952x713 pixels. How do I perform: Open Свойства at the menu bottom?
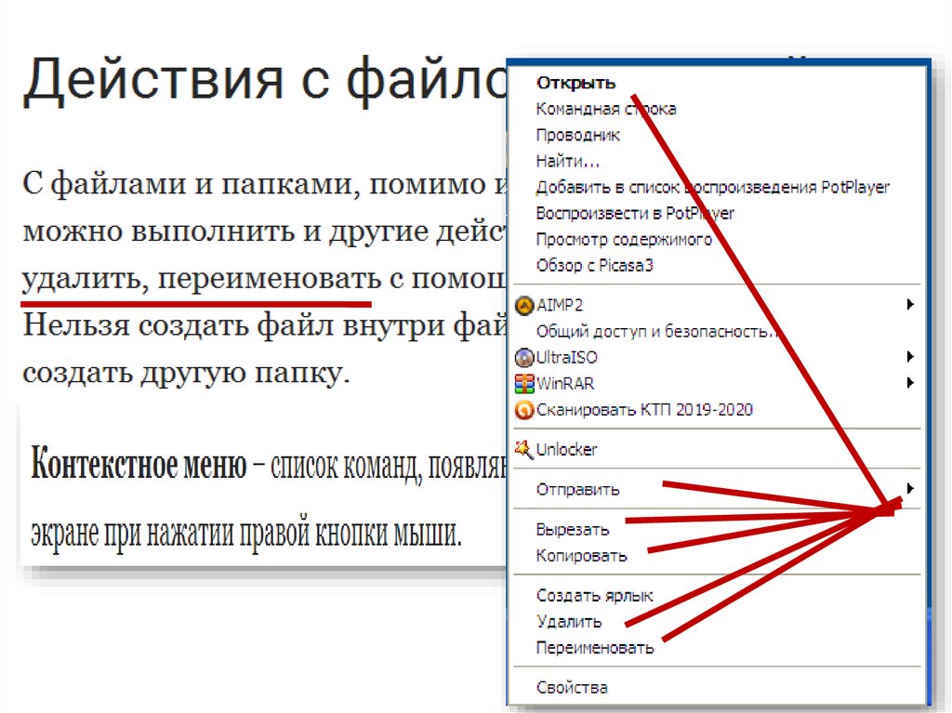[x=572, y=688]
